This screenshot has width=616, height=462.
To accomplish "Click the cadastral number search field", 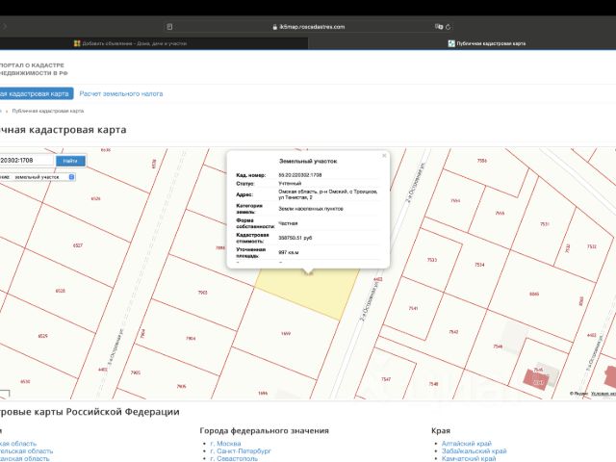I will coord(26,161).
